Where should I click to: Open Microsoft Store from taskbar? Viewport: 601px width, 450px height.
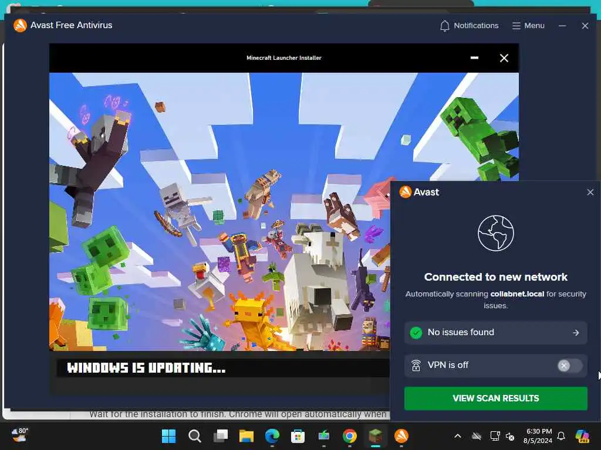pos(298,436)
